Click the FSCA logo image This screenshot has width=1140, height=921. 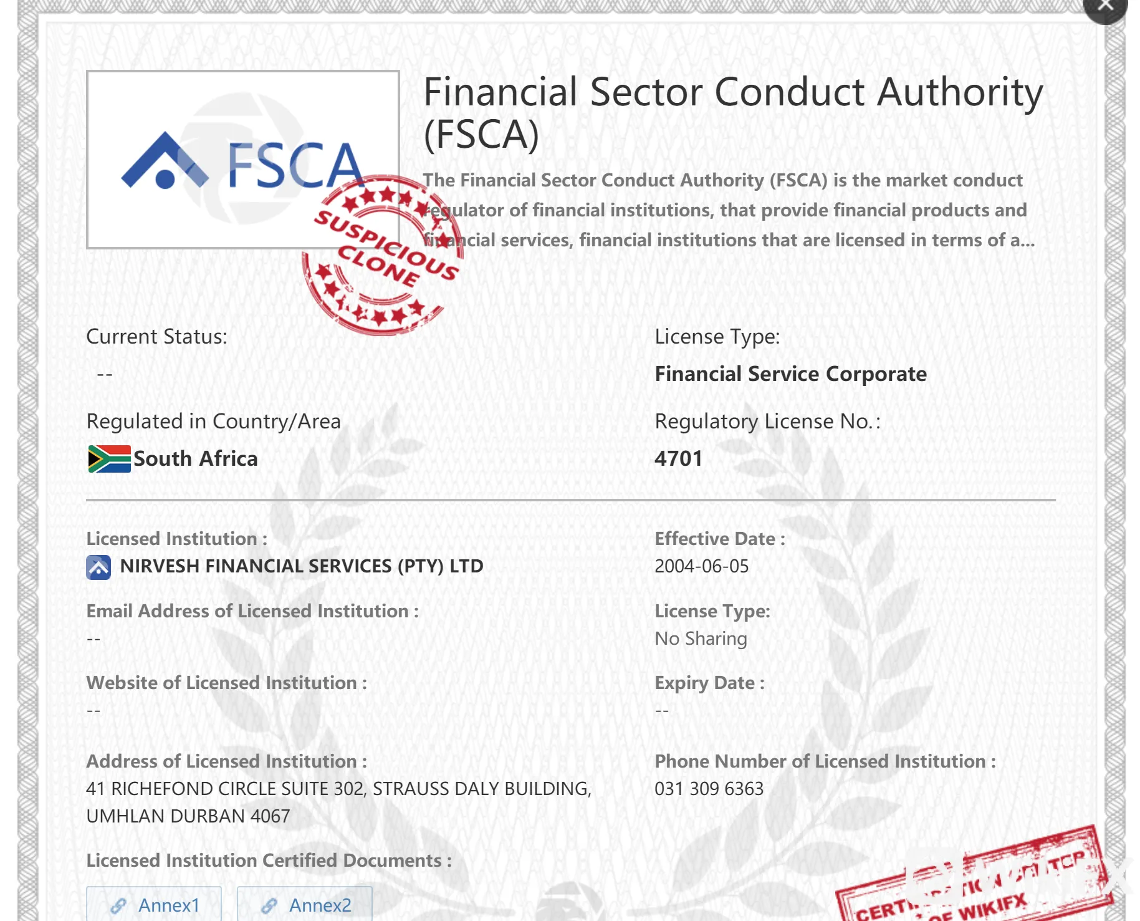click(x=242, y=160)
